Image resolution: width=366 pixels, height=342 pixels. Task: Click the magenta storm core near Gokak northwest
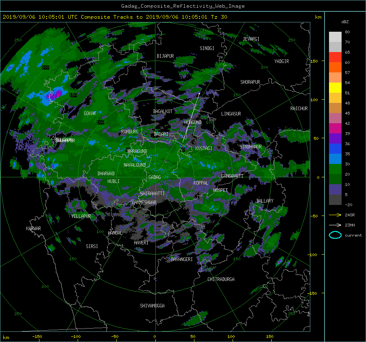tap(54, 95)
